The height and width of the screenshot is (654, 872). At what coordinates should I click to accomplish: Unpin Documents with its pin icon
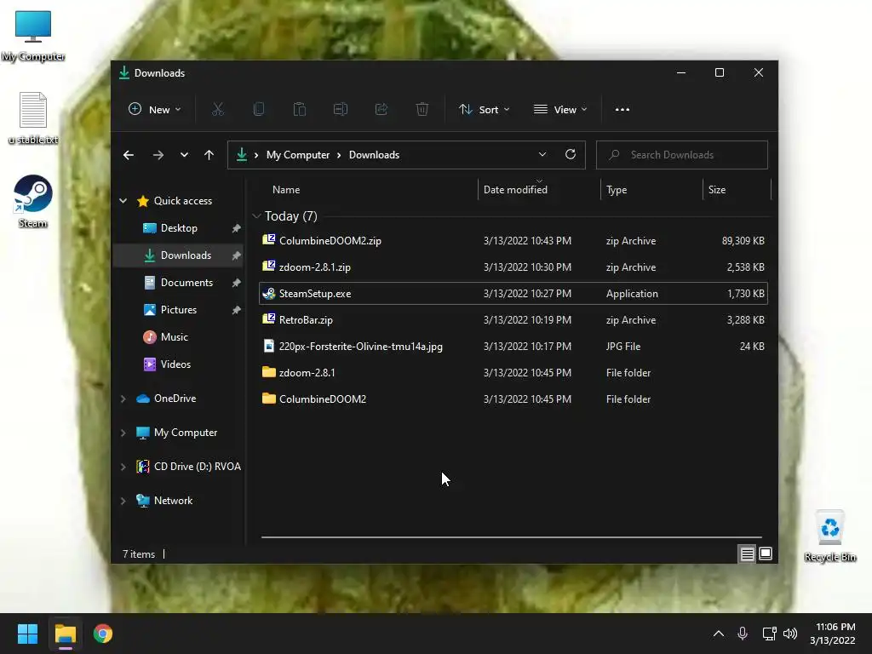pos(237,283)
